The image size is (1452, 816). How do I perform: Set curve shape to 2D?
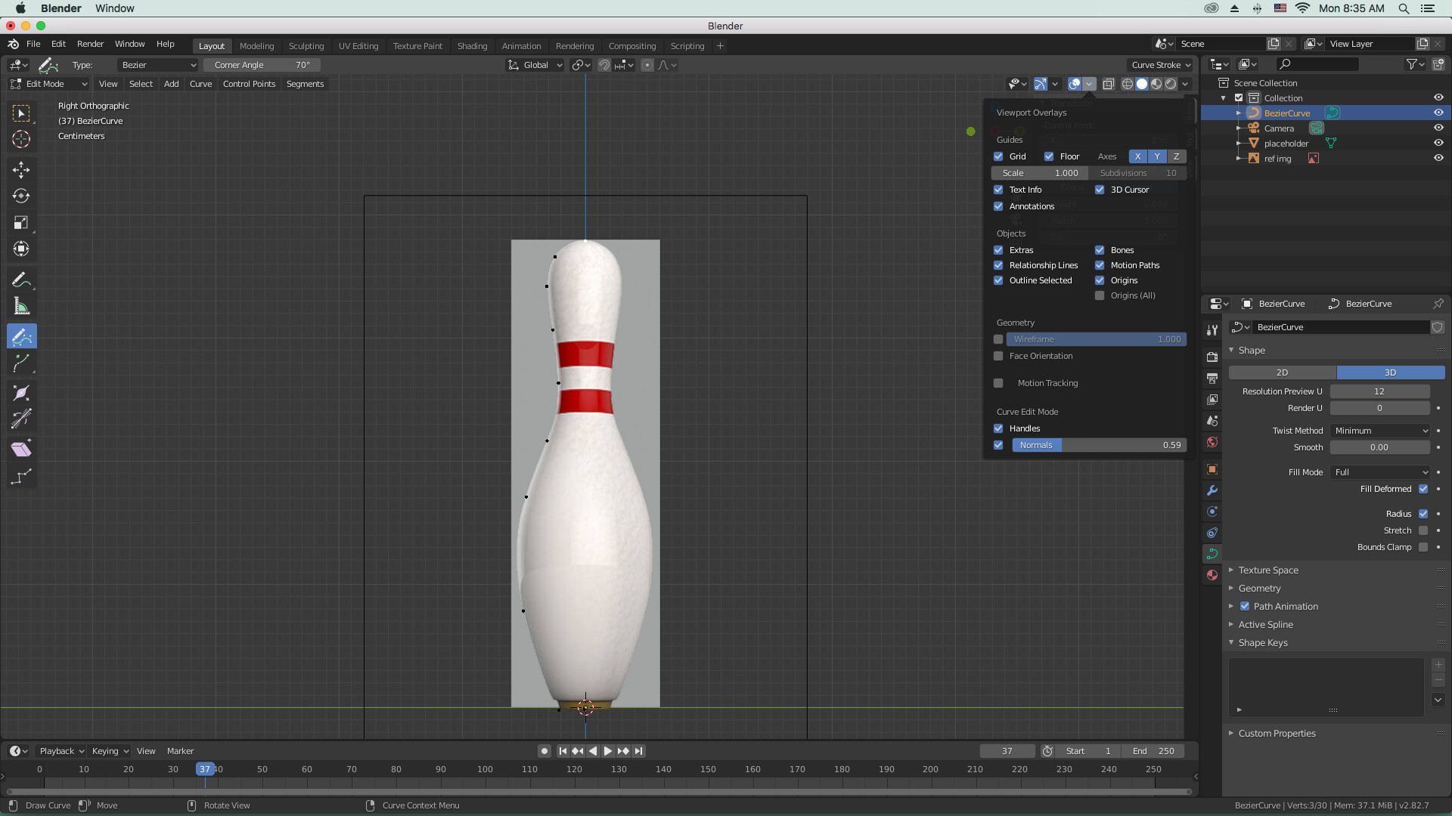(1281, 372)
